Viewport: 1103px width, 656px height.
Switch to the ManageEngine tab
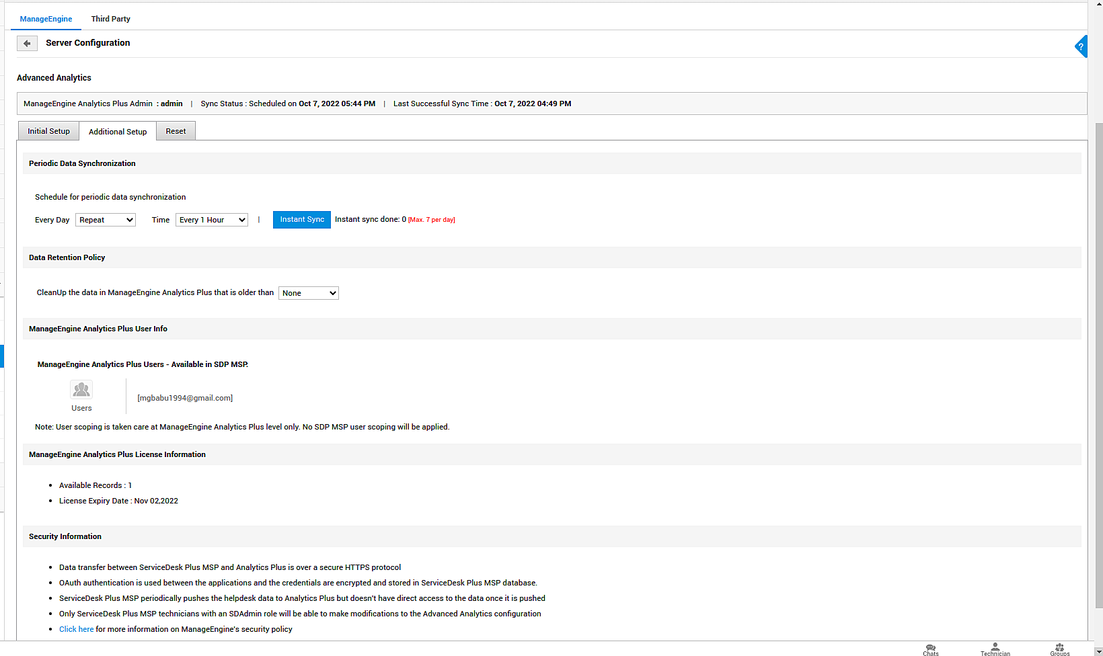coord(46,19)
